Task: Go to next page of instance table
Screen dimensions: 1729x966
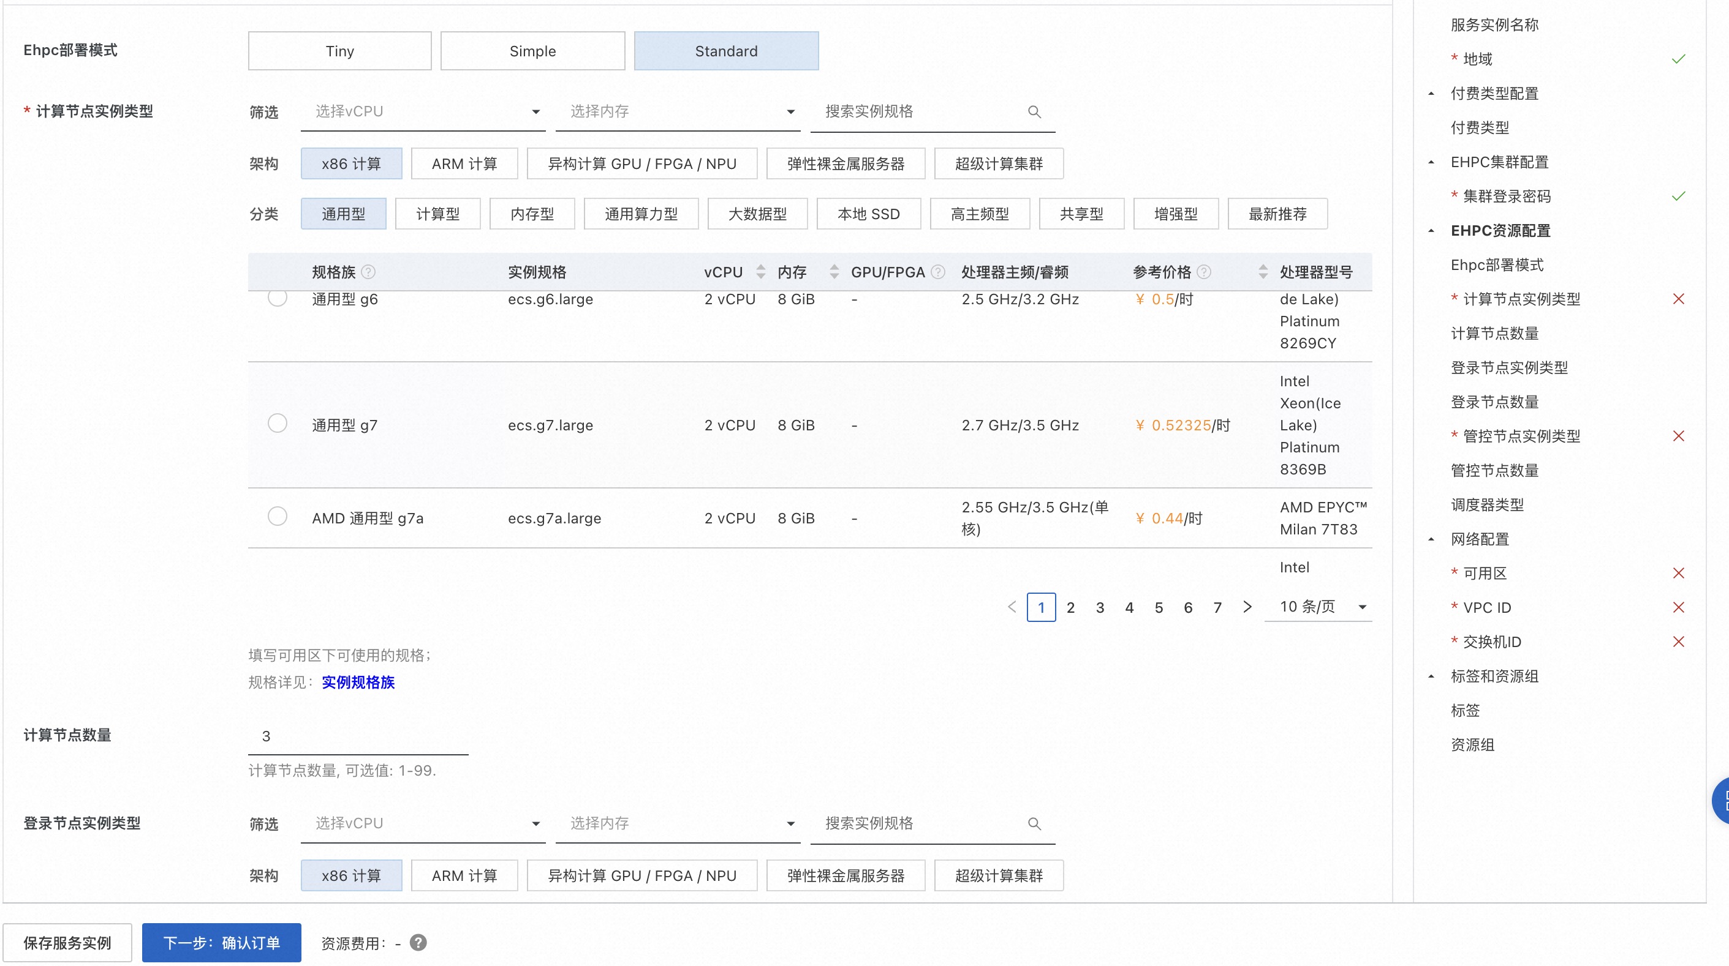Action: coord(1247,607)
